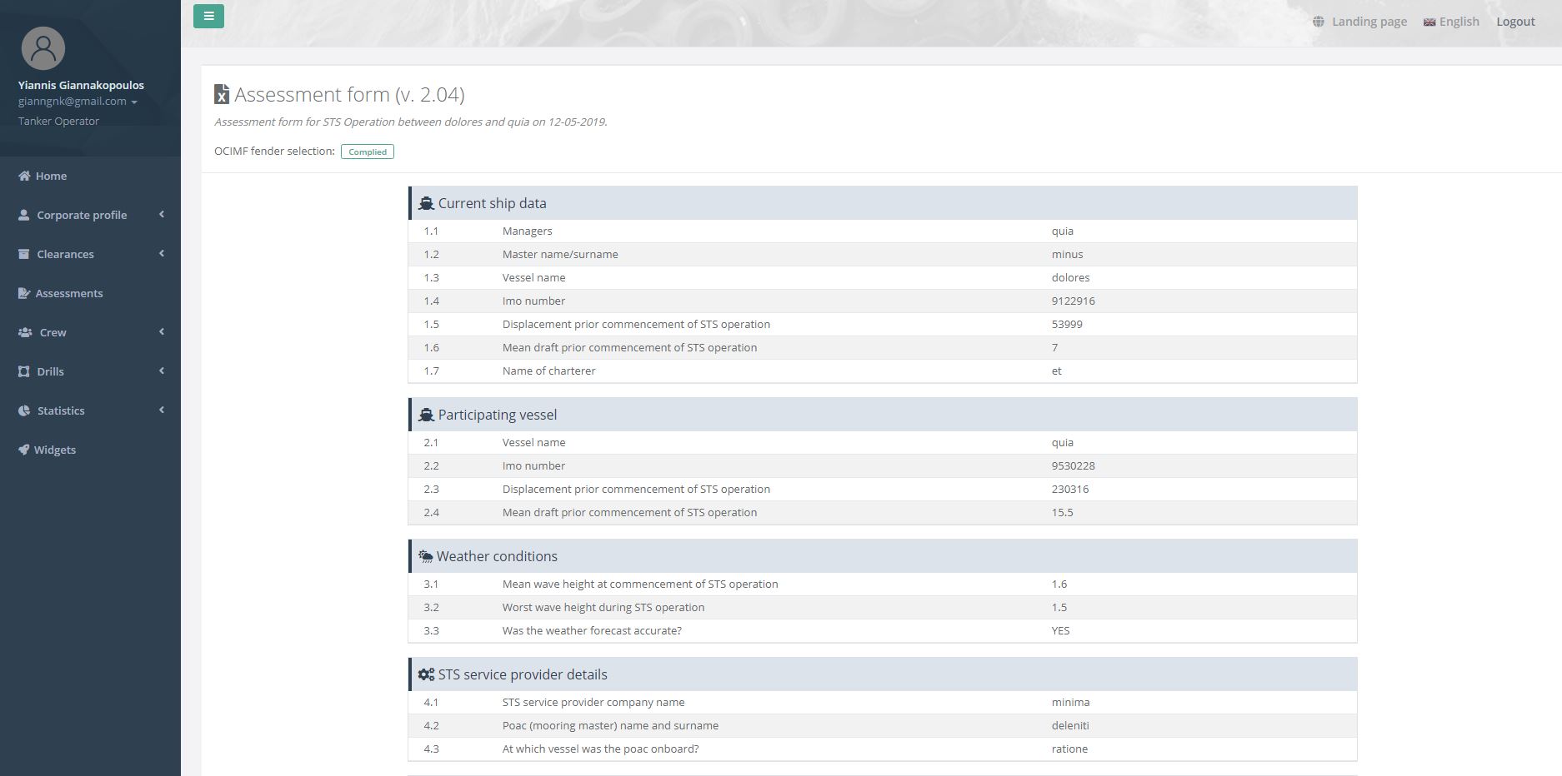Click the Statistics clock icon in the sidebar
Image resolution: width=1562 pixels, height=776 pixels.
pyautogui.click(x=23, y=410)
